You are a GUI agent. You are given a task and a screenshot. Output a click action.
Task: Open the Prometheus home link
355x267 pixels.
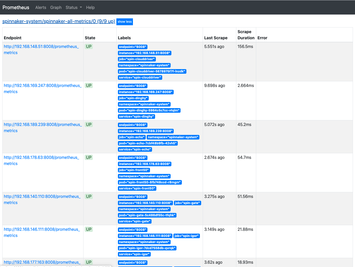click(x=16, y=7)
